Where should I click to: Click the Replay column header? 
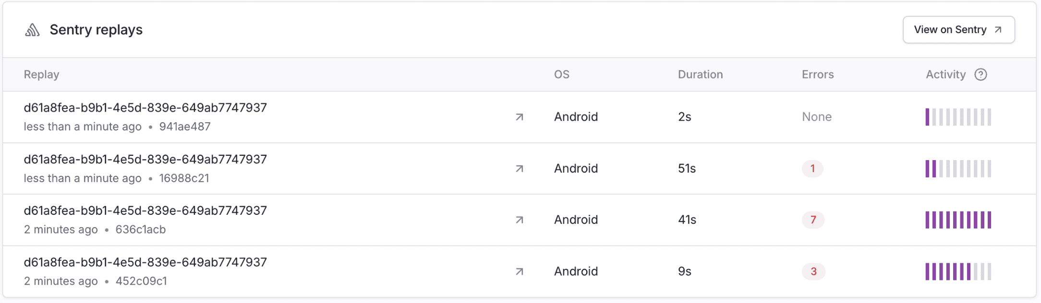coord(42,74)
